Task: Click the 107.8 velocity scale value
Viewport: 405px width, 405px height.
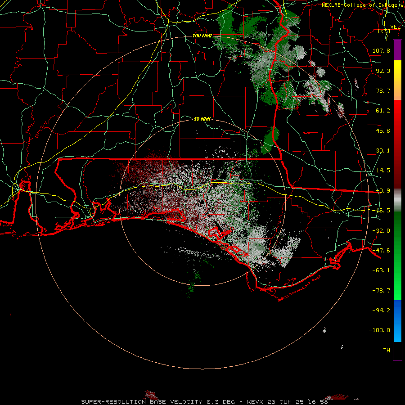Action: pos(381,50)
